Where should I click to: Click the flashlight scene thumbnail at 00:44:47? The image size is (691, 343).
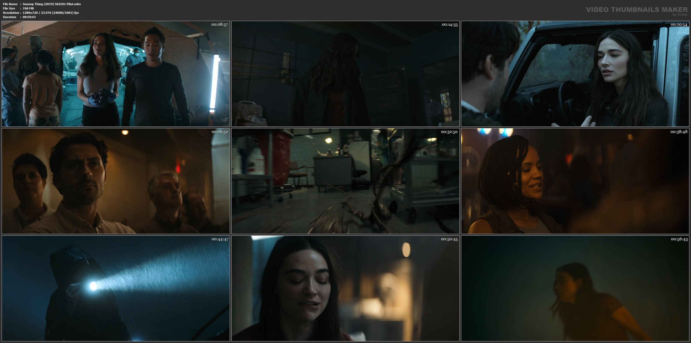[x=116, y=288]
